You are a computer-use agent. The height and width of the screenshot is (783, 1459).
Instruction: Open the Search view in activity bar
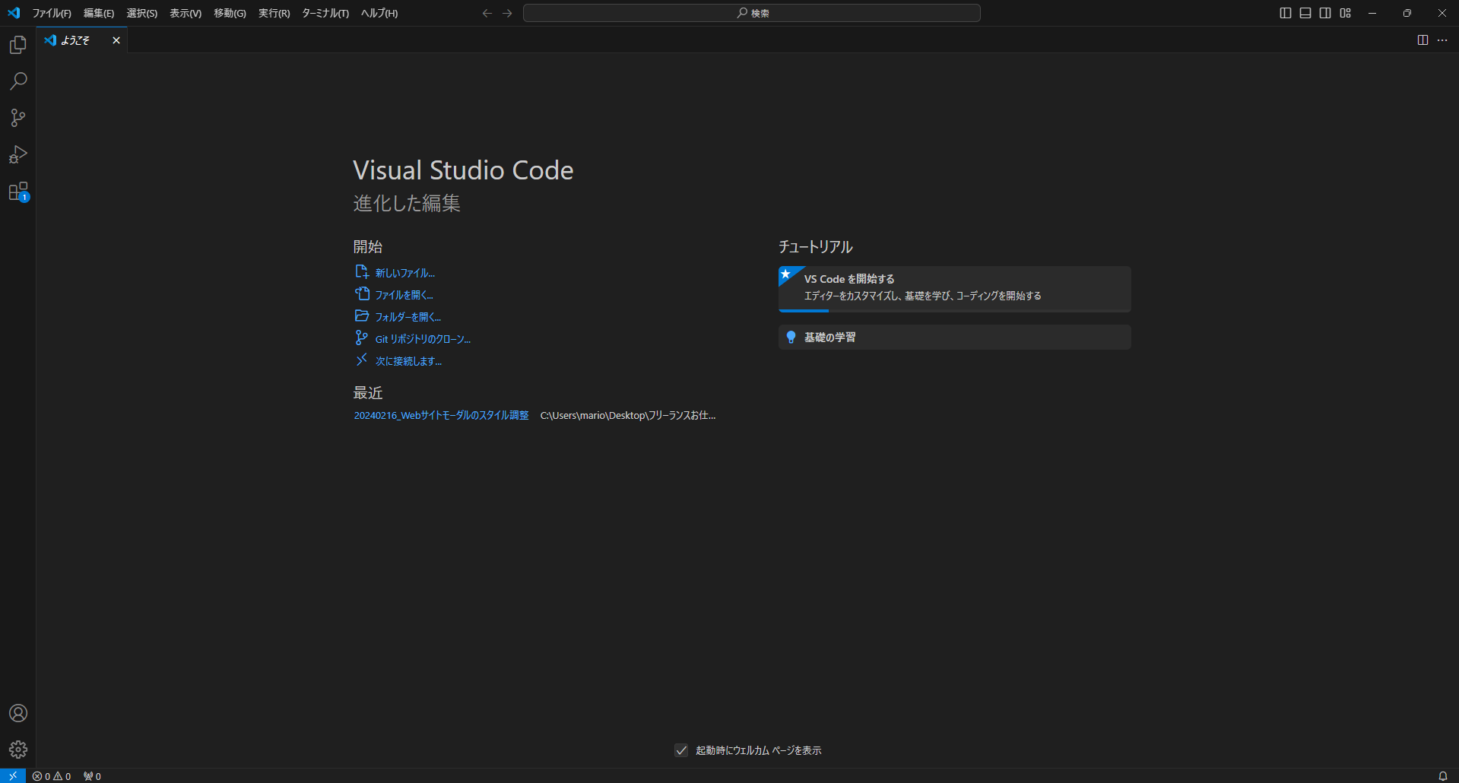coord(18,81)
